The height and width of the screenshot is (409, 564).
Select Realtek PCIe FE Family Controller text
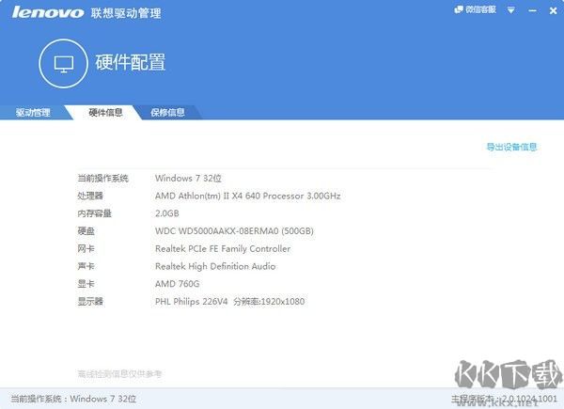(x=223, y=248)
